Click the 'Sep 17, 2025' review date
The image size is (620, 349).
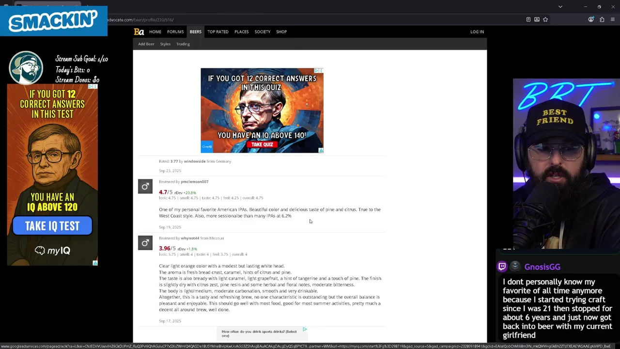(170, 321)
